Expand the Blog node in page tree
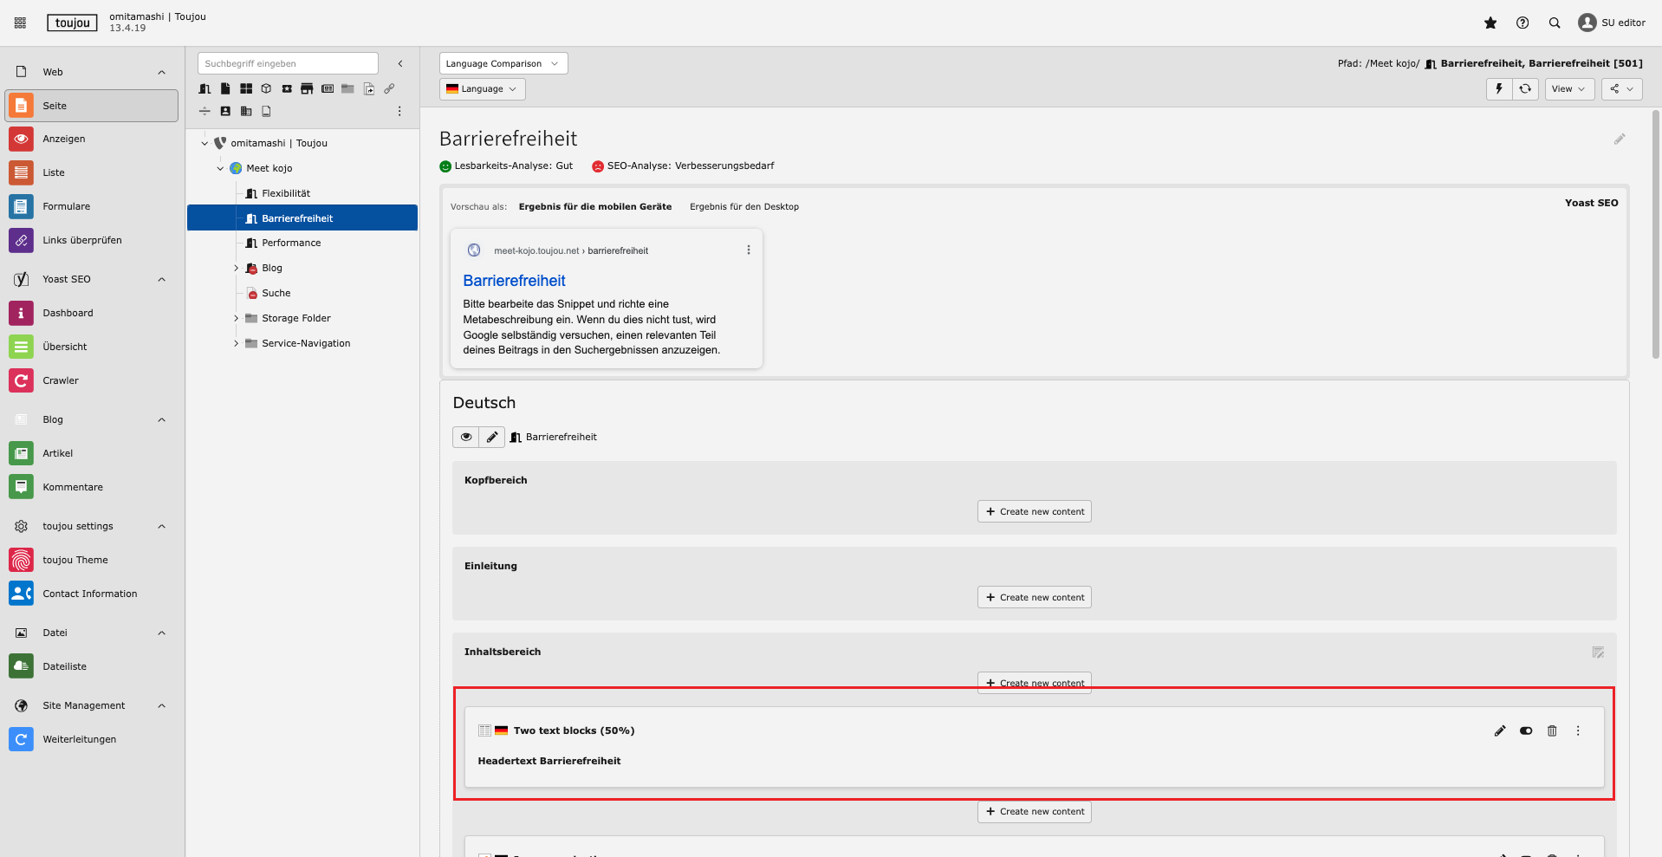The width and height of the screenshot is (1662, 857). [x=236, y=269]
